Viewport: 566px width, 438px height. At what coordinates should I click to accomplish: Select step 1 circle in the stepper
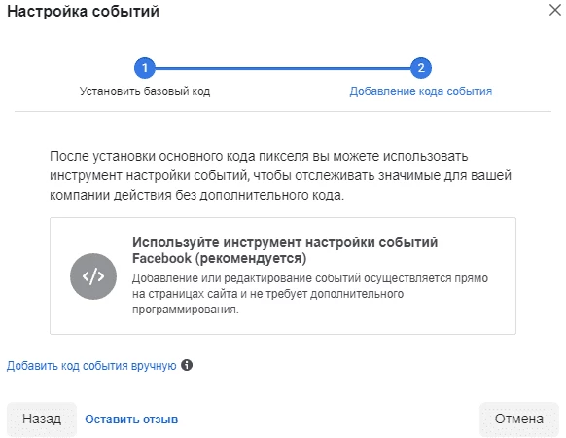(x=145, y=68)
